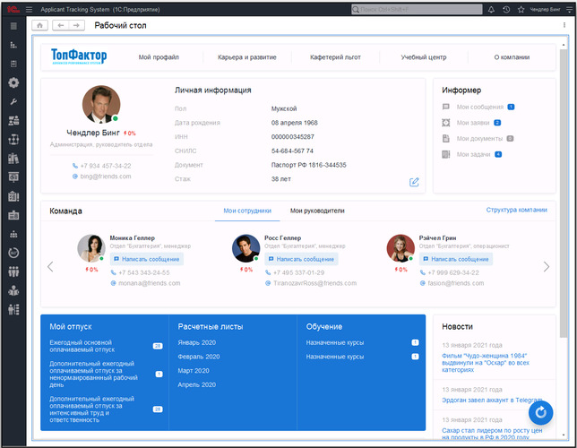This screenshot has height=448, width=577.
Task: Click the round blue refresh button
Action: click(540, 413)
